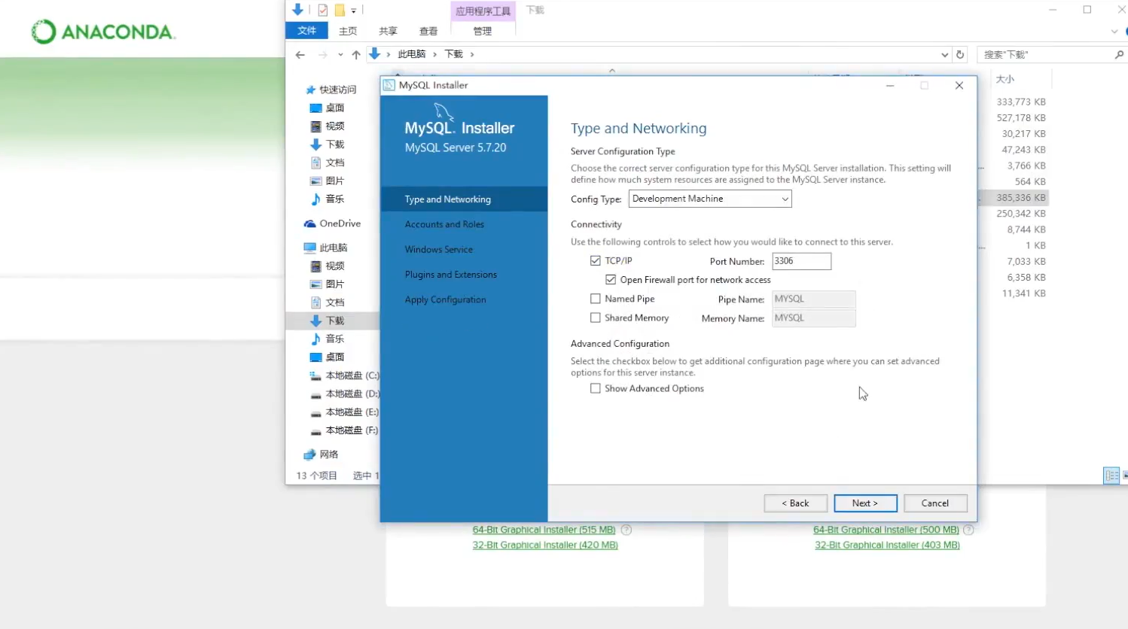This screenshot has width=1128, height=629.
Task: Go up one folder level in Explorer
Action: (356, 54)
